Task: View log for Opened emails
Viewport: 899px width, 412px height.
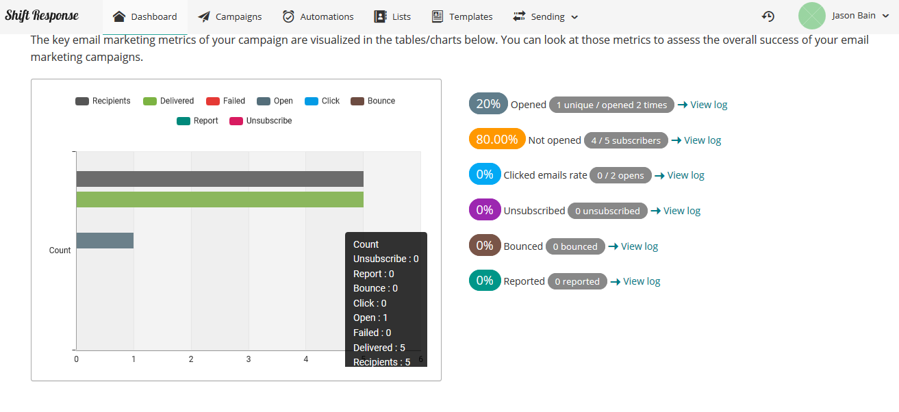Action: [x=702, y=105]
